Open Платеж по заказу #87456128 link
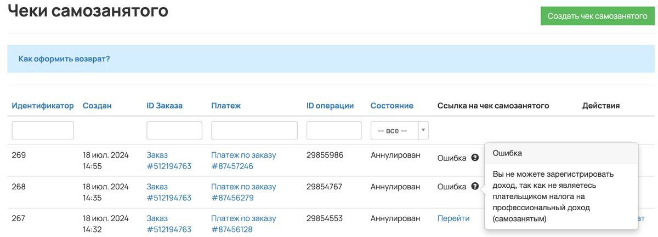 coord(243,224)
